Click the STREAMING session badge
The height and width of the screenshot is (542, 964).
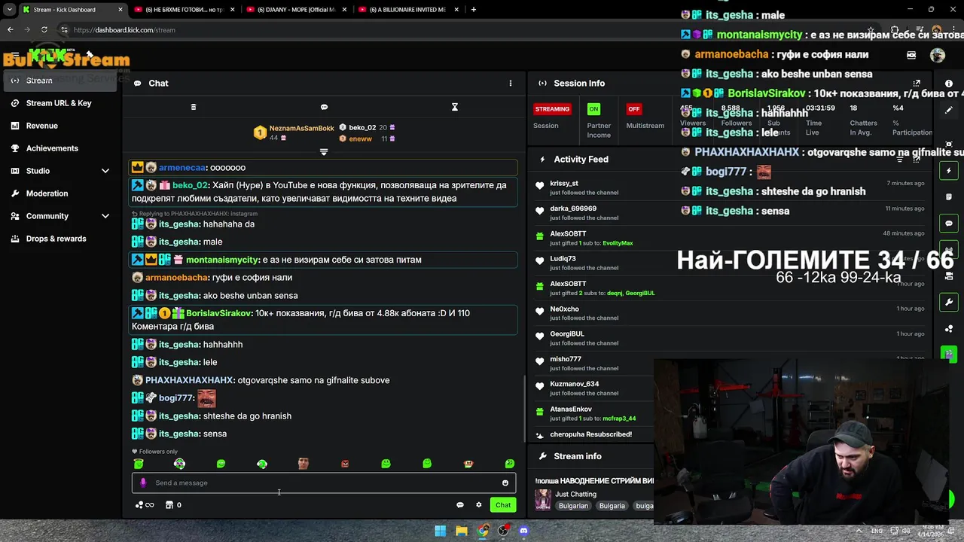tap(552, 109)
